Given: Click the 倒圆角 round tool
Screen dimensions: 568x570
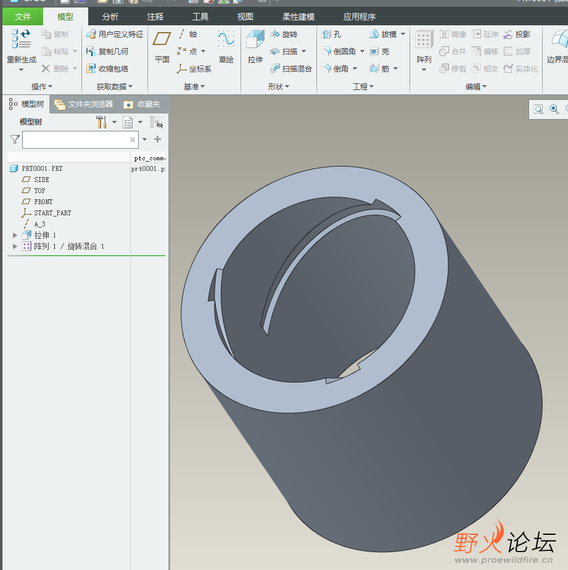Looking at the screenshot, I should [x=339, y=51].
